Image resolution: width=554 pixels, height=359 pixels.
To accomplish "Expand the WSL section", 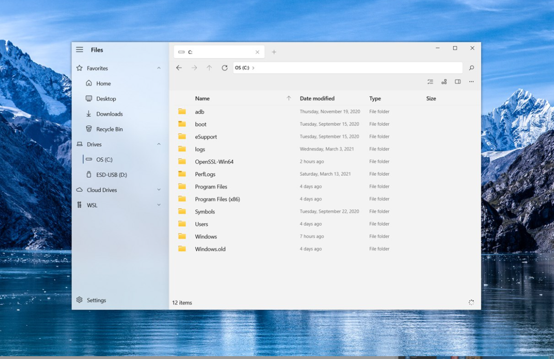I will click(159, 205).
